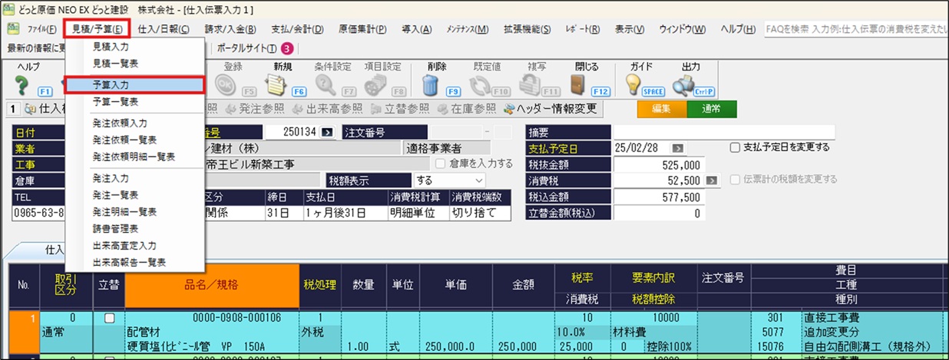Image resolution: width=949 pixels, height=360 pixels.
Task: Open the 原価集計 menu
Action: click(x=365, y=29)
